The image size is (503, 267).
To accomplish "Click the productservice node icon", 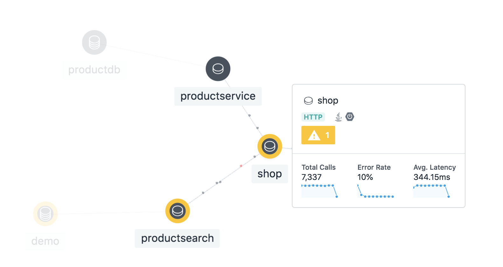I will coord(218,69).
